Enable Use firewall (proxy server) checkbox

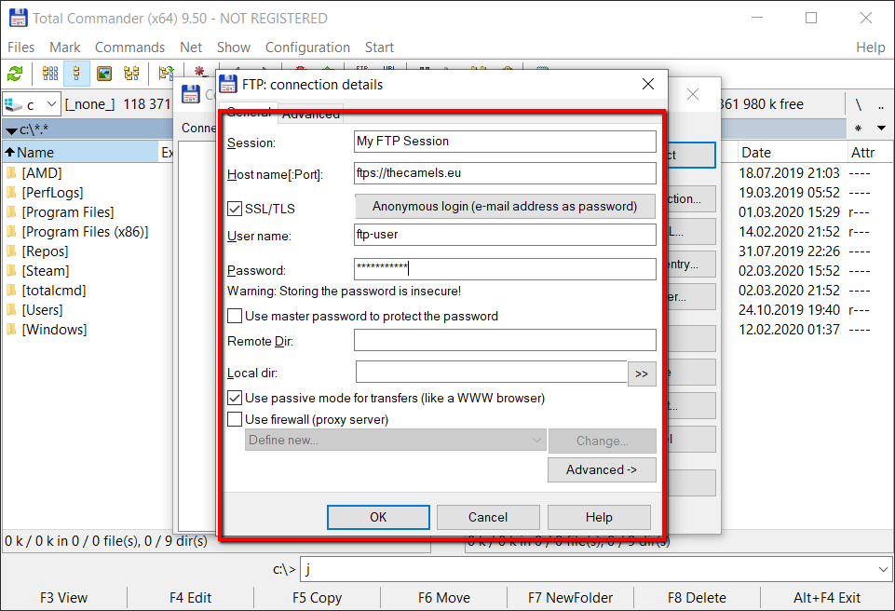click(x=235, y=420)
